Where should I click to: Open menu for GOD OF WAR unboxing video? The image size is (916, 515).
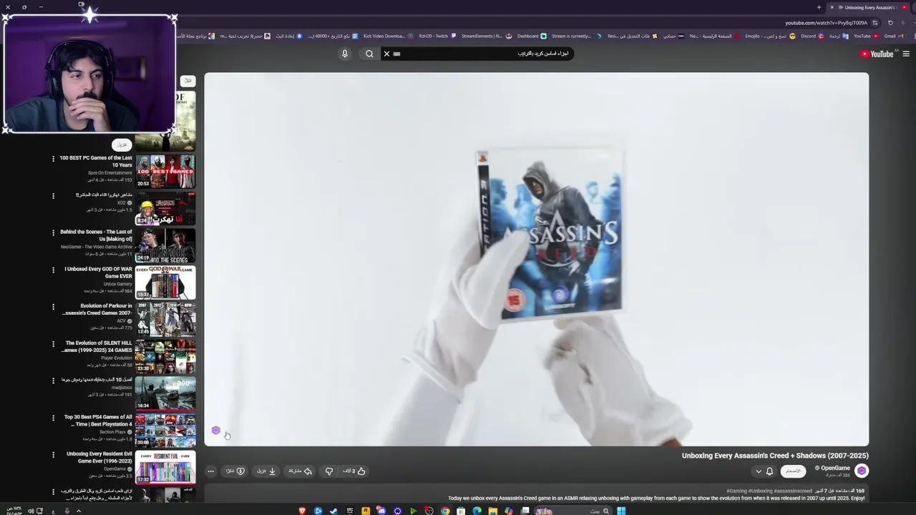53,270
